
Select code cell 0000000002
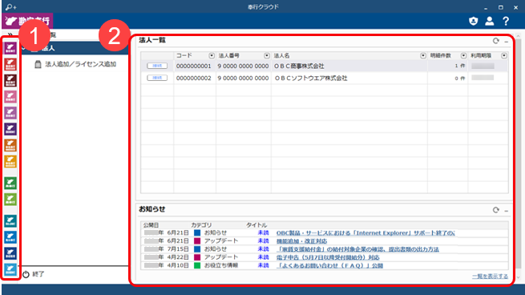coord(195,78)
